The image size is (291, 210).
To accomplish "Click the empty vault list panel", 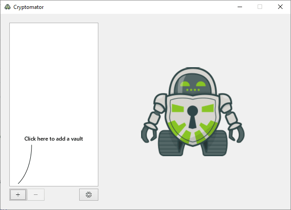I will (54, 105).
